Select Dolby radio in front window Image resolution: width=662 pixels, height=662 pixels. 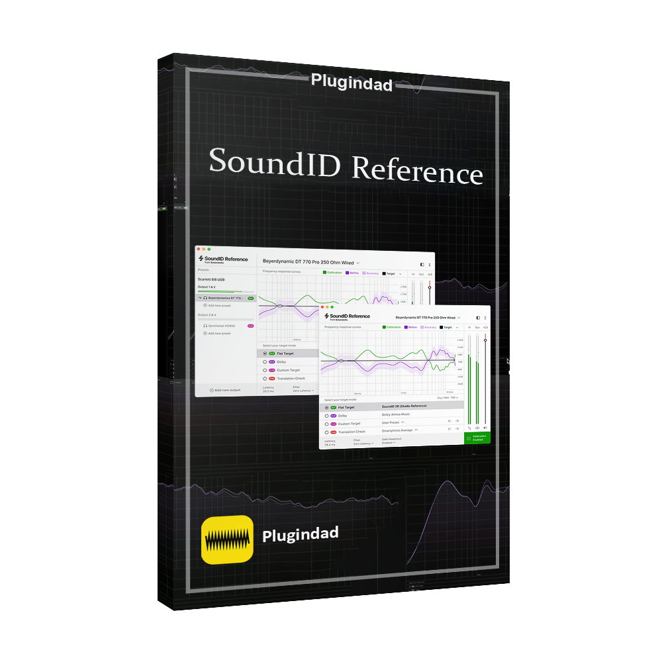(327, 416)
